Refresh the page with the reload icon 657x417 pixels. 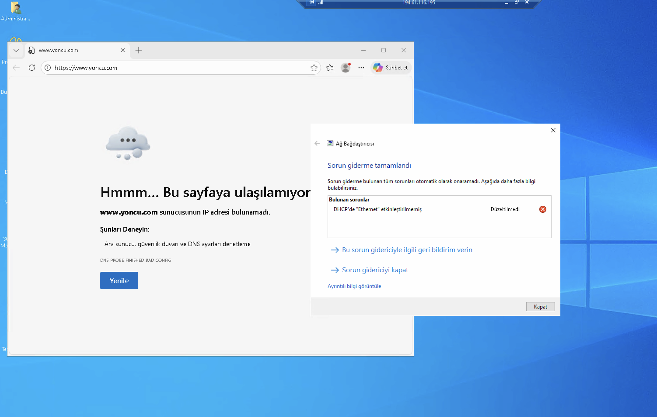click(x=32, y=68)
